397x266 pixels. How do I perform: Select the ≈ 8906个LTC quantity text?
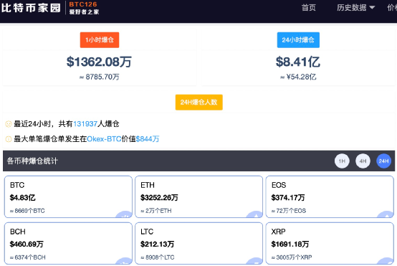[158, 257]
